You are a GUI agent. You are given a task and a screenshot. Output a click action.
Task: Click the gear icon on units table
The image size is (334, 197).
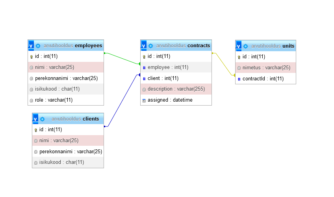pyautogui.click(x=245, y=46)
